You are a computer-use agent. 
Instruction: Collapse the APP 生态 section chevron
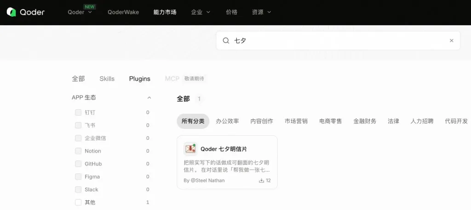(x=149, y=98)
